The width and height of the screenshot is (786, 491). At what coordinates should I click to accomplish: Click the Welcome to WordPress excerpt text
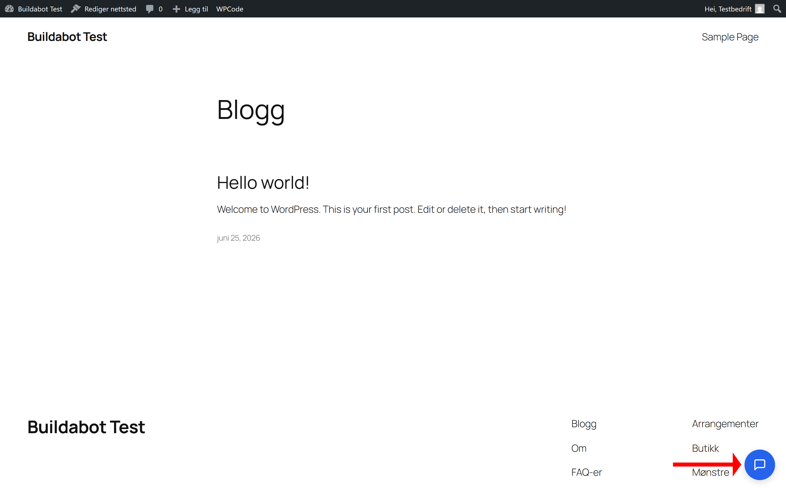click(391, 209)
